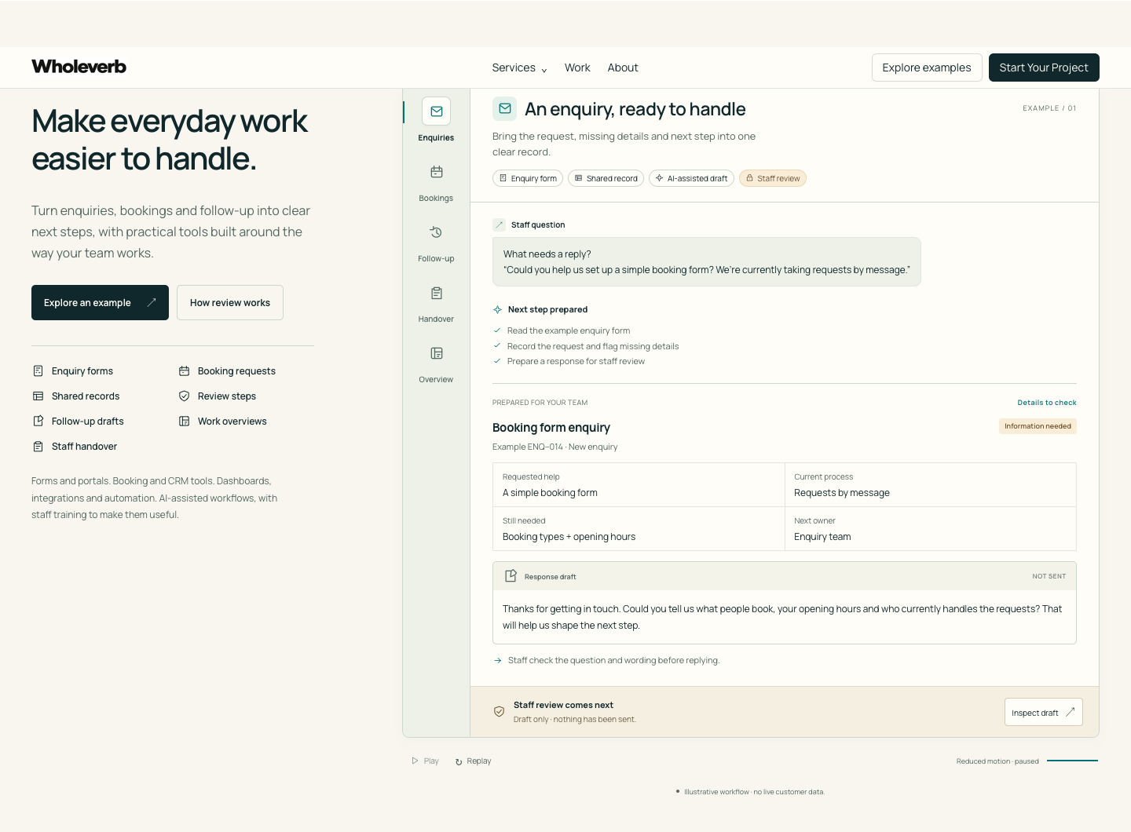The height and width of the screenshot is (832, 1131).
Task: Select the Handover clipboard icon
Action: tap(436, 293)
